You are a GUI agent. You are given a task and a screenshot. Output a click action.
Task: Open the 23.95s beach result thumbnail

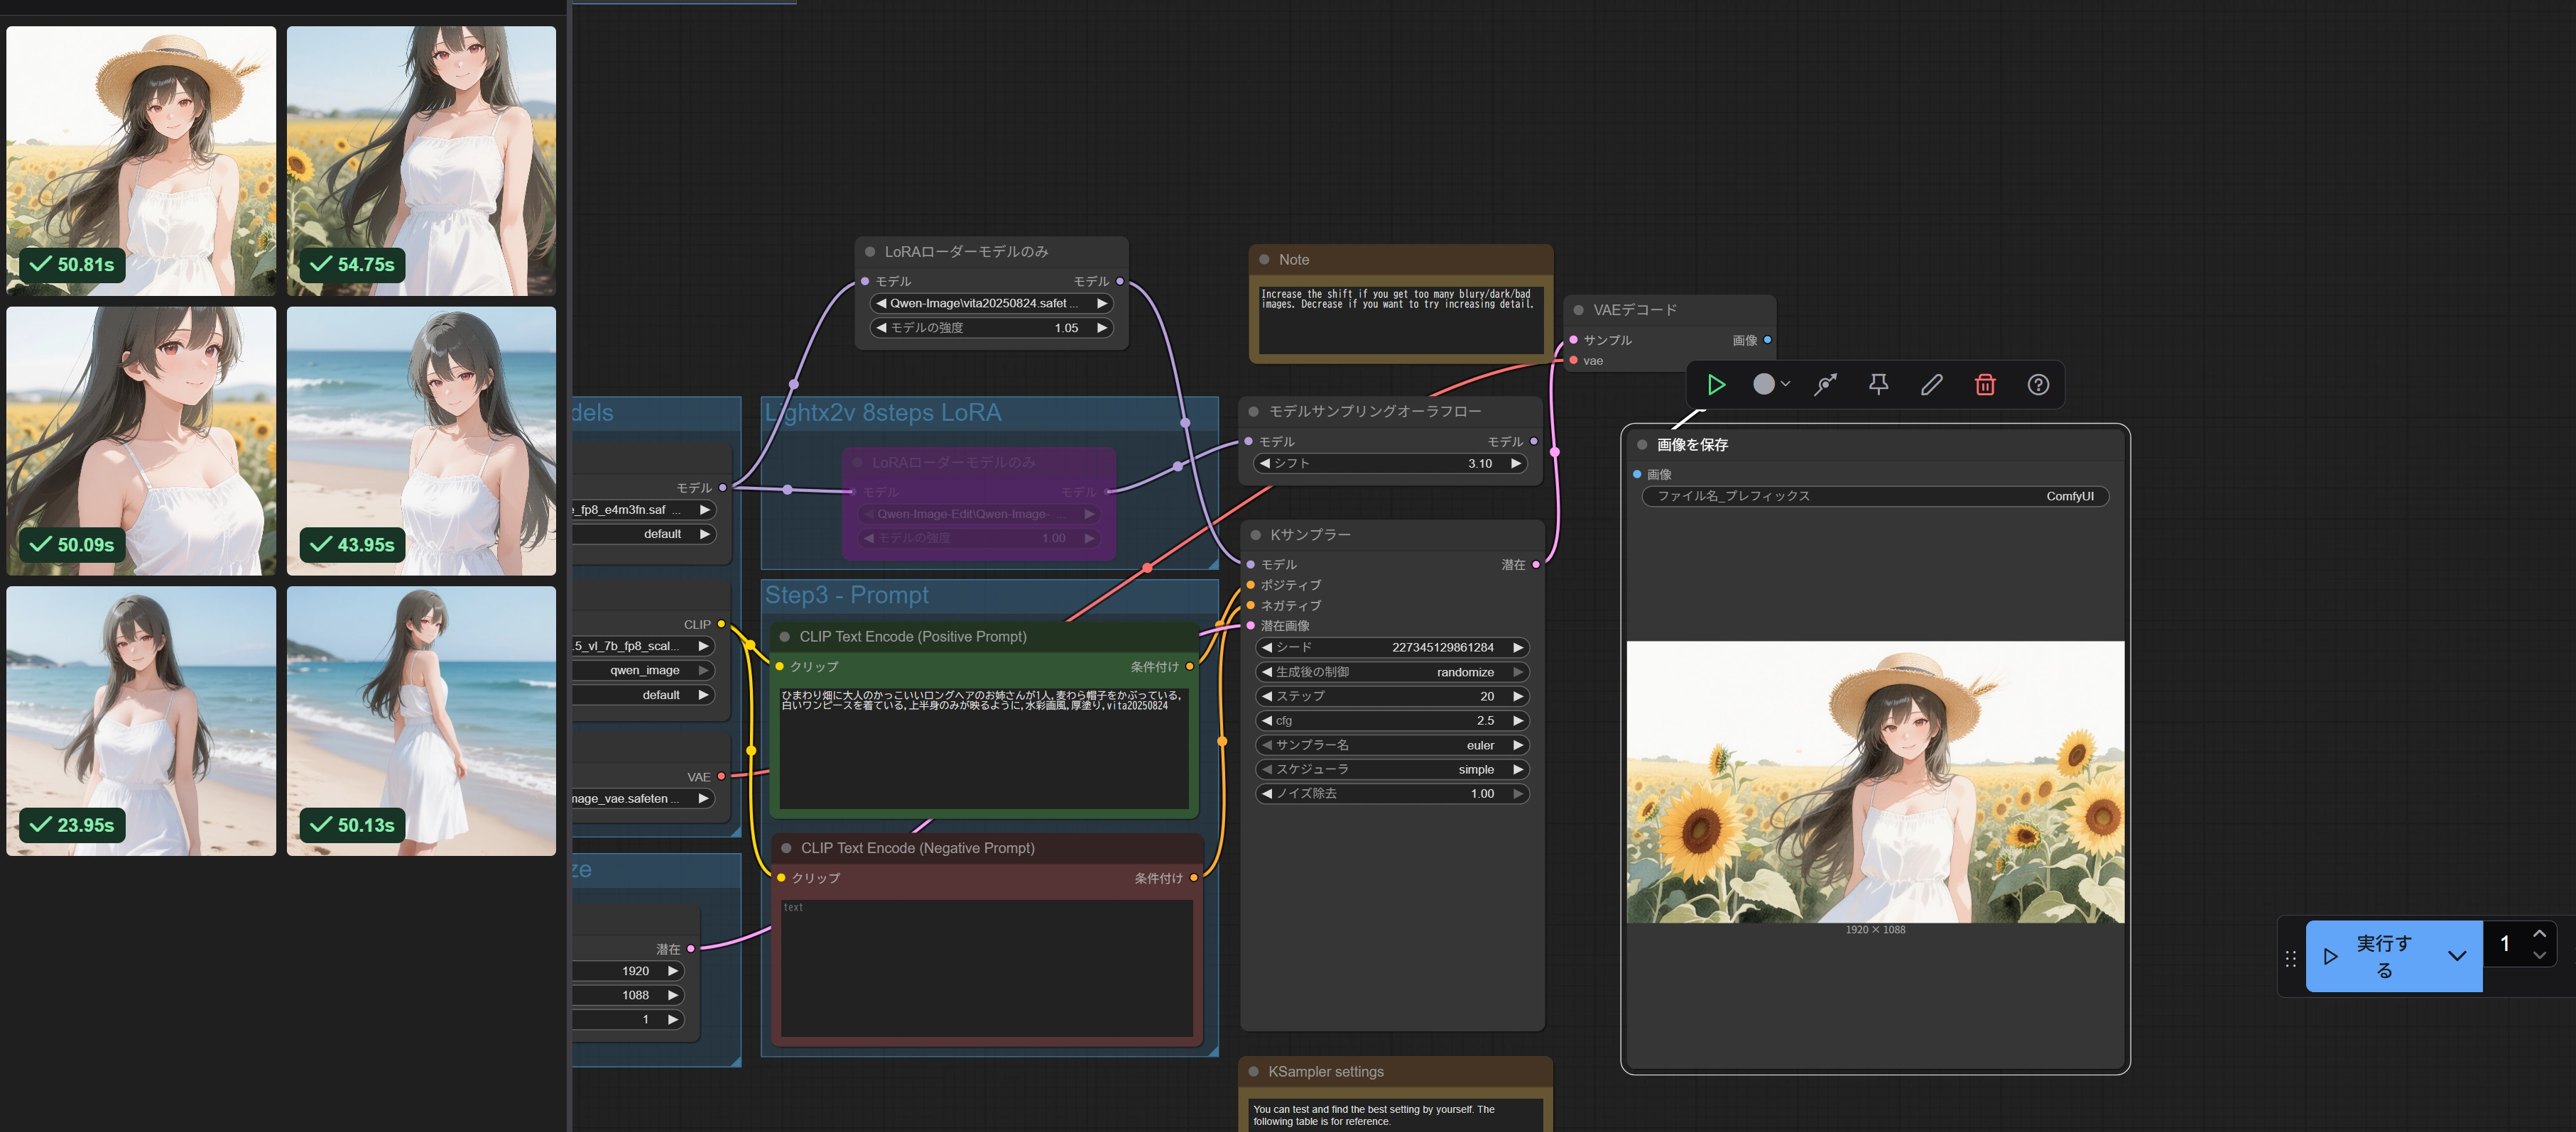(x=141, y=720)
